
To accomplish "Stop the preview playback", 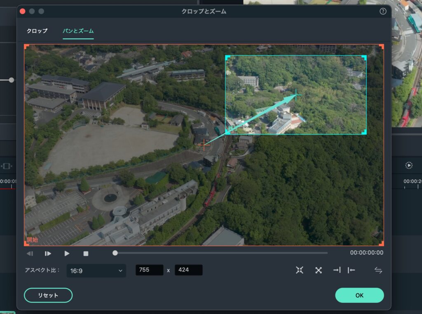I will coord(86,254).
